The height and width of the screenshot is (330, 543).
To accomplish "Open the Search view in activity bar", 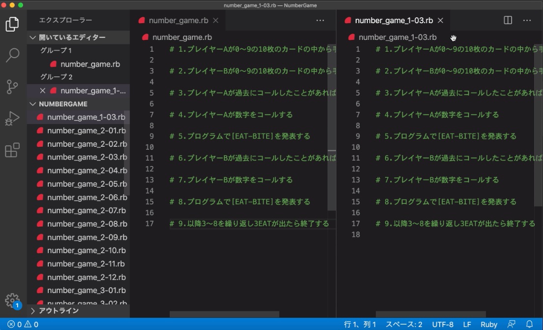I will (x=12, y=55).
